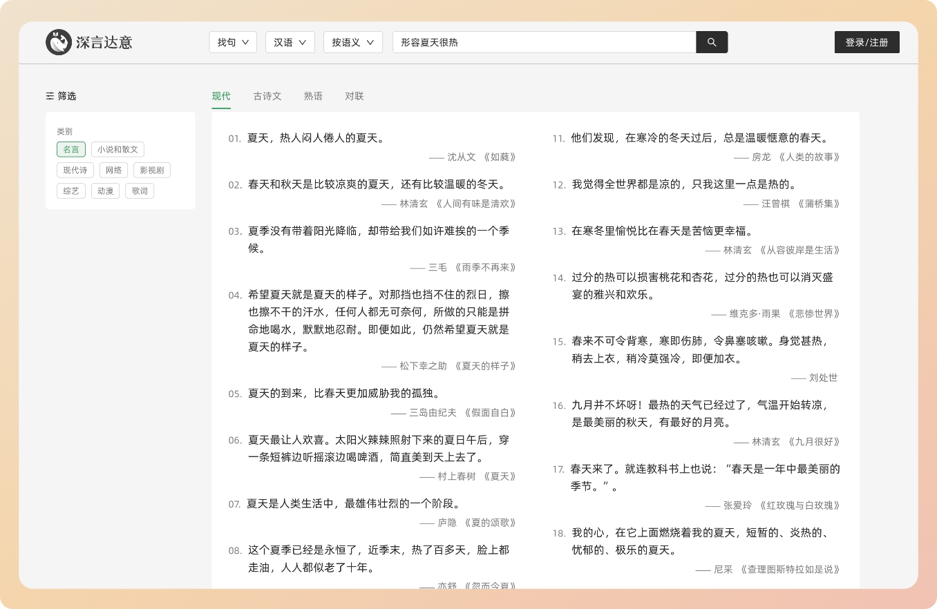Enable the 现代诗 filter tag
Viewport: 937px width, 609px height.
(x=75, y=170)
